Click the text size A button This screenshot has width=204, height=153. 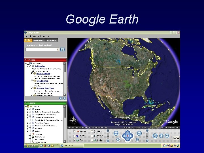tap(176, 138)
